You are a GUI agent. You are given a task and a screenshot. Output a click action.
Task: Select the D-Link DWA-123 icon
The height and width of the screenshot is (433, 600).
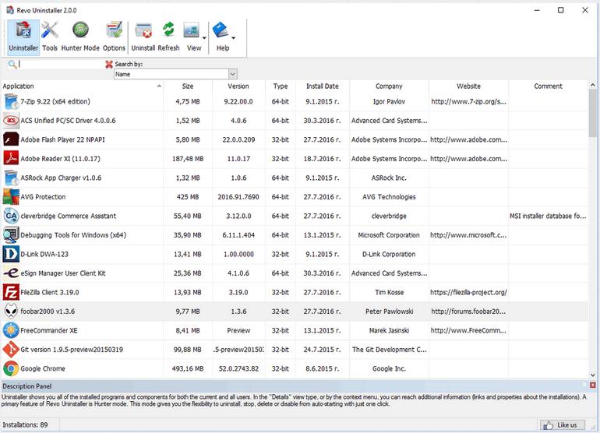(11, 255)
